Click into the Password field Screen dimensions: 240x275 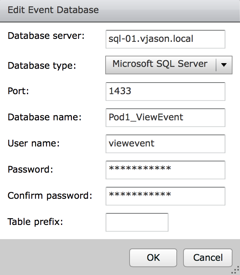[165, 170]
